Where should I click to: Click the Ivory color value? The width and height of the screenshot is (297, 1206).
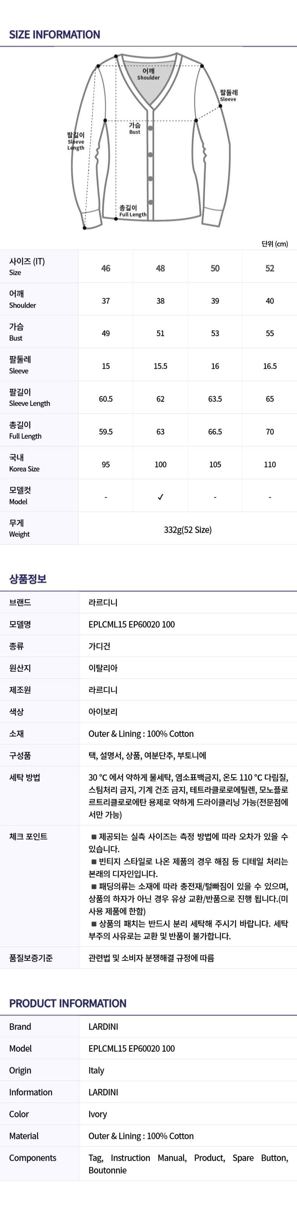[98, 1114]
